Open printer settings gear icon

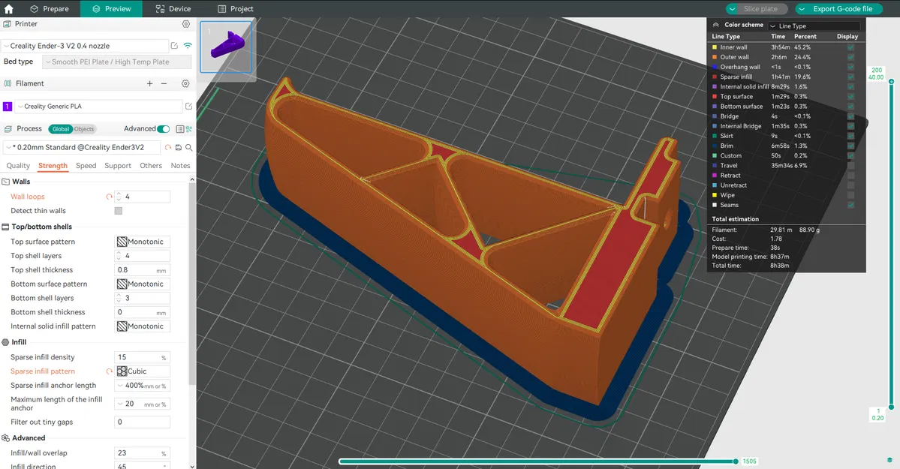tap(185, 24)
